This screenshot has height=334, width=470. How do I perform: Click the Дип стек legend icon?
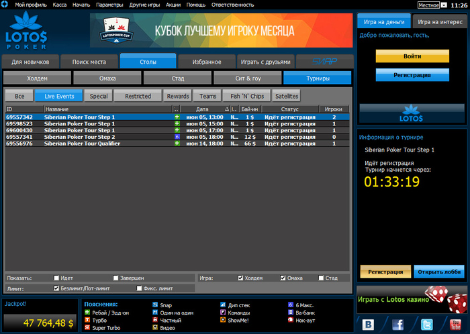pyautogui.click(x=223, y=304)
